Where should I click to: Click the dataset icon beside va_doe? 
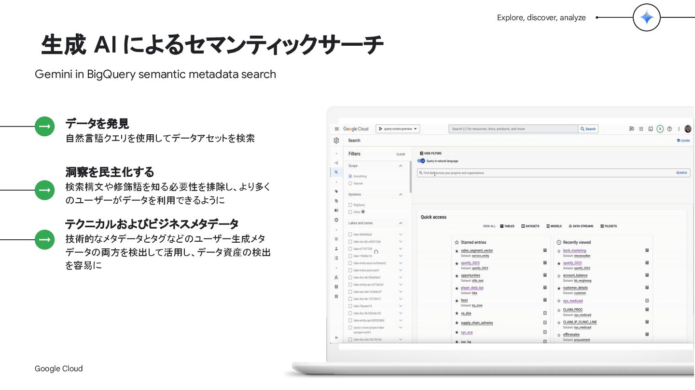pyautogui.click(x=545, y=313)
